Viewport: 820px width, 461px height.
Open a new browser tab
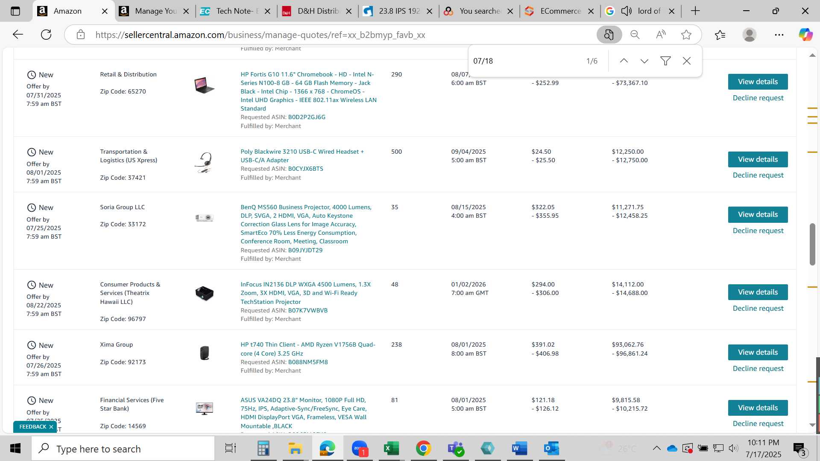click(695, 11)
